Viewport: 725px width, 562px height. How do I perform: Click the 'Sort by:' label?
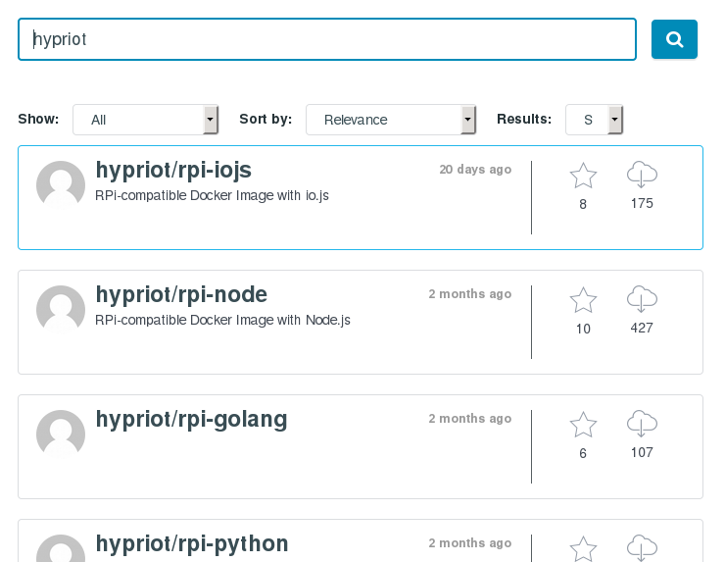pyautogui.click(x=266, y=119)
